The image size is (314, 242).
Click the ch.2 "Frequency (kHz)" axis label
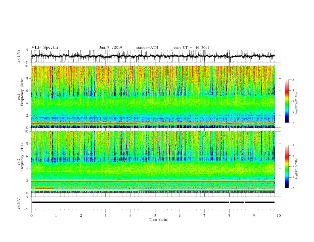pyautogui.click(x=22, y=157)
